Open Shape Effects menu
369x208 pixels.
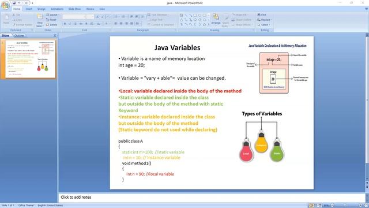[242, 24]
